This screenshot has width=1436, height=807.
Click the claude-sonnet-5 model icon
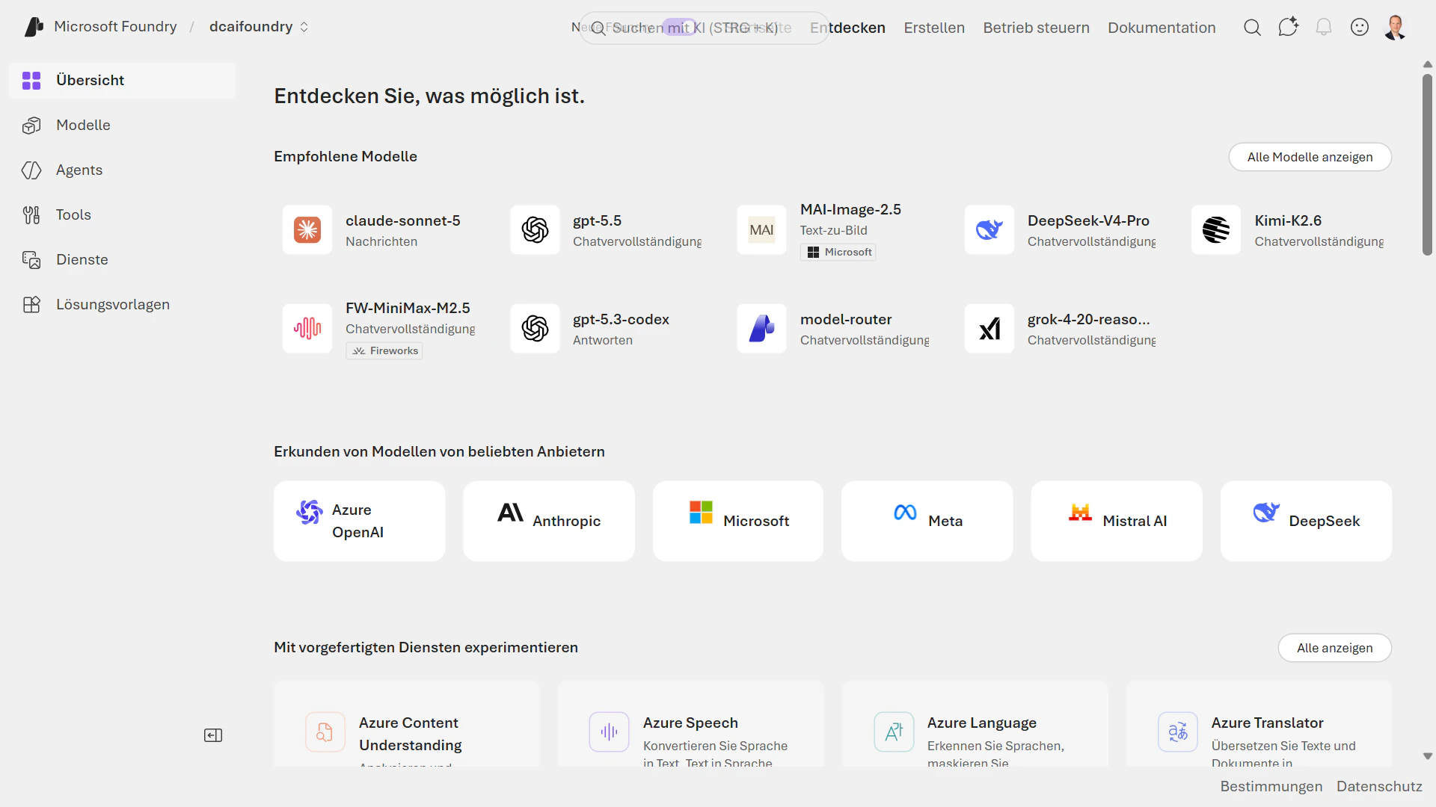307,230
